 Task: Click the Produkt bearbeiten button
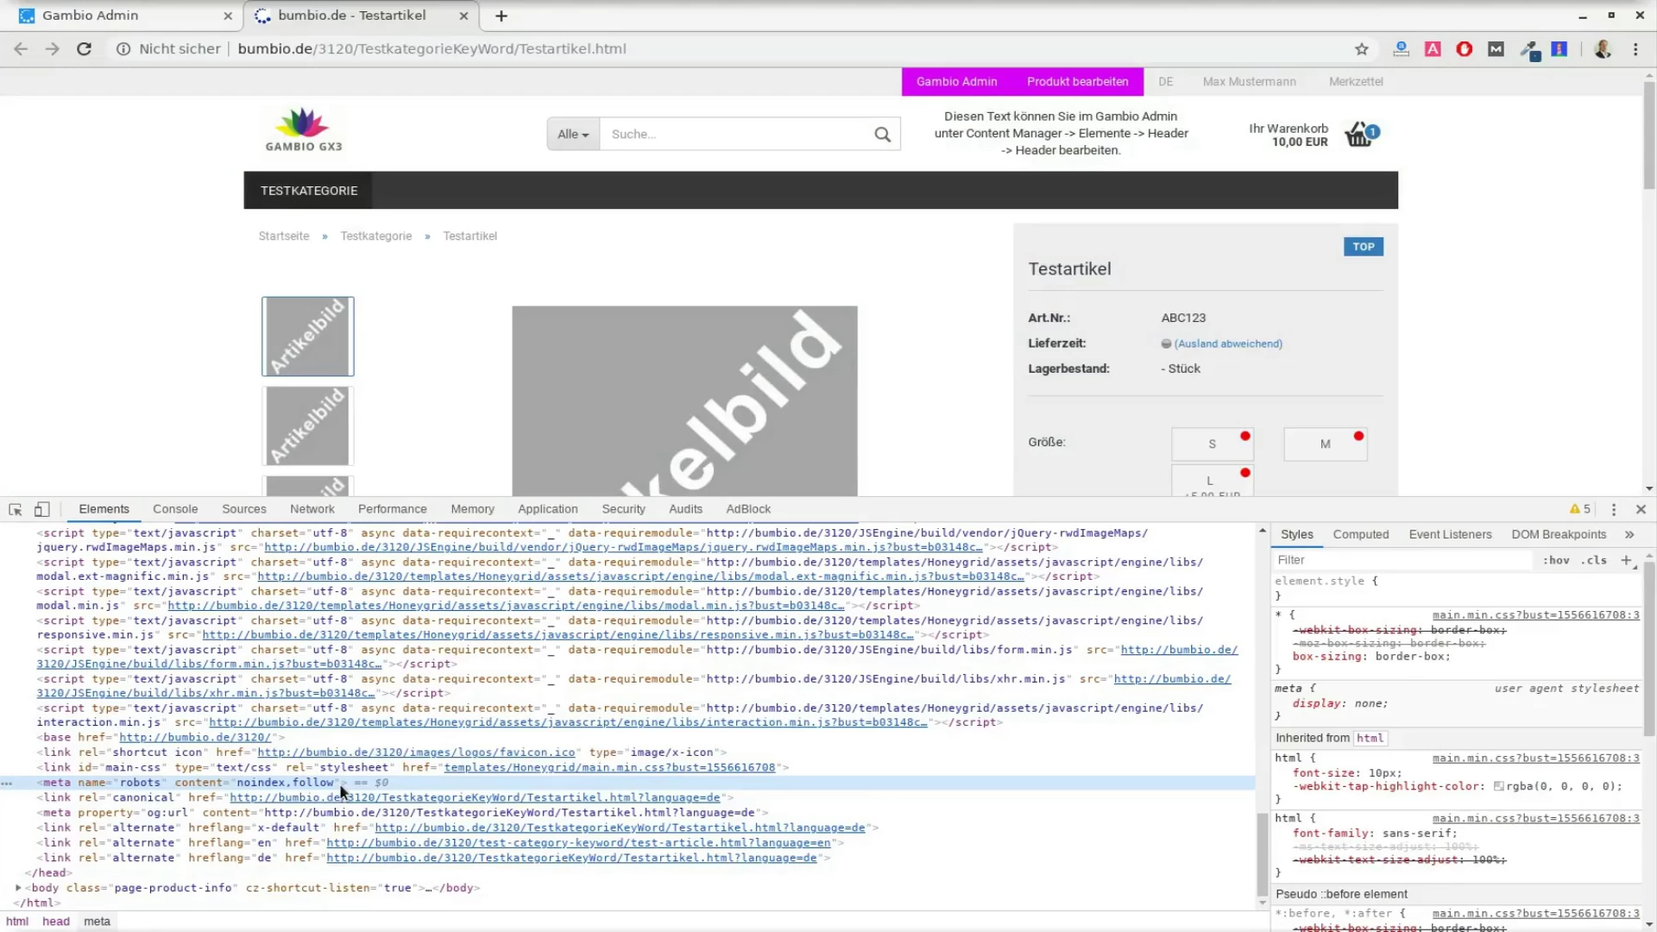(1077, 82)
